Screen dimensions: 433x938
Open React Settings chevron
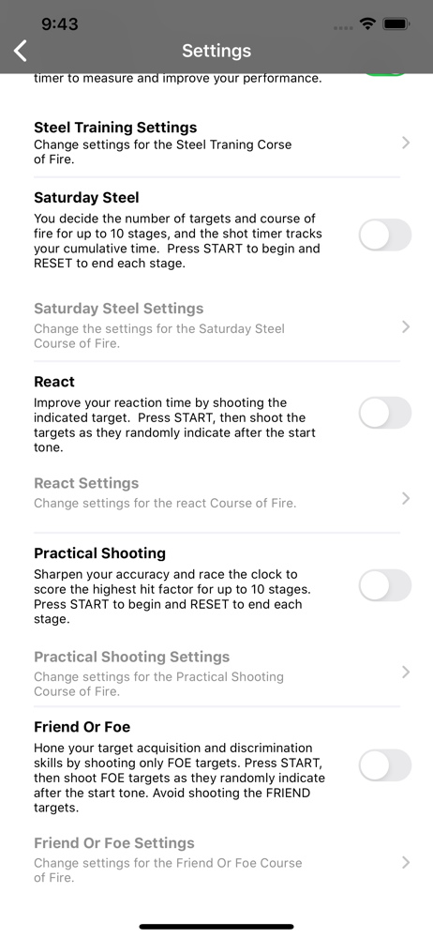[406, 498]
